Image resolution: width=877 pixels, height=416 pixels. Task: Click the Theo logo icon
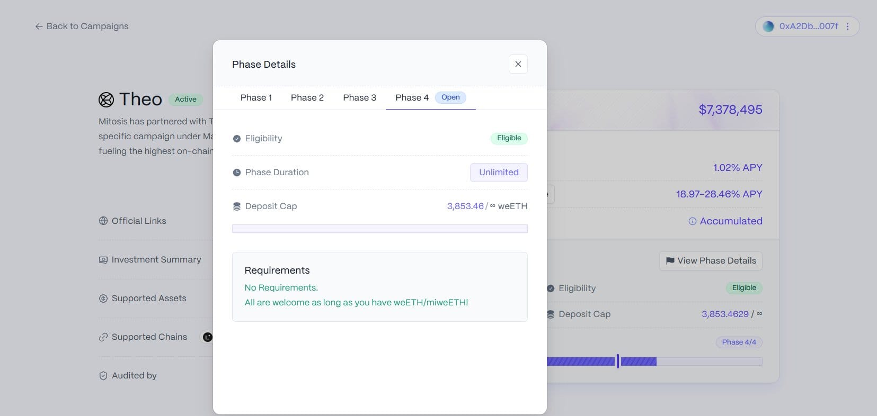pyautogui.click(x=106, y=100)
